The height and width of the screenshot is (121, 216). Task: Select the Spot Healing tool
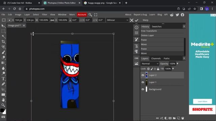pyautogui.click(x=3, y=47)
